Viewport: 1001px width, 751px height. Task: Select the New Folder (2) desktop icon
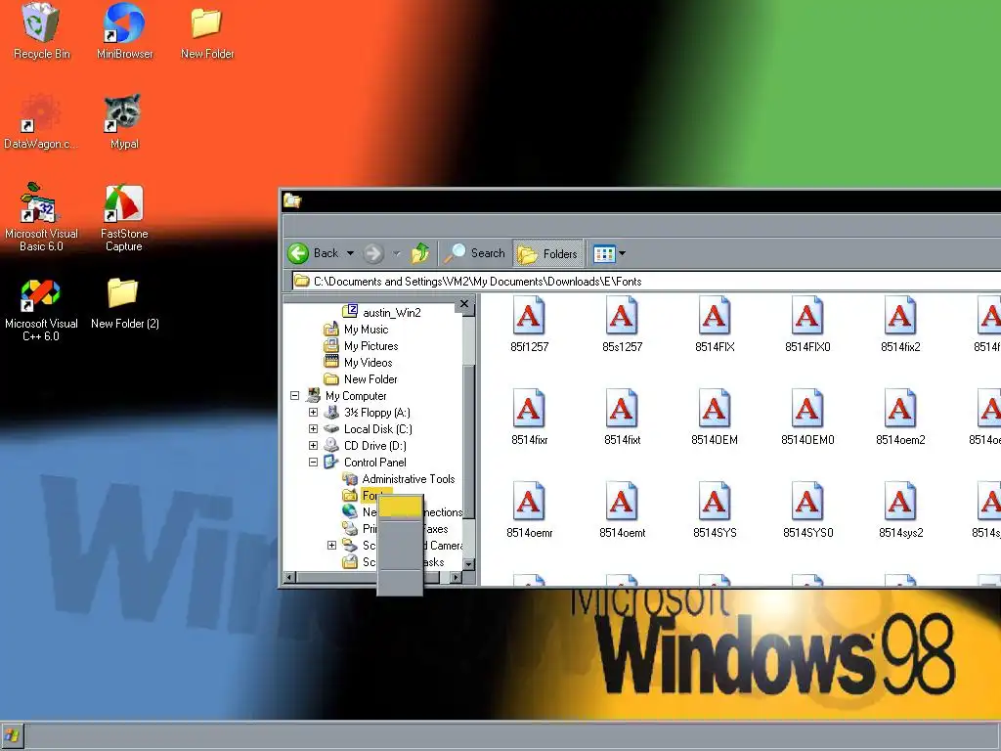click(x=124, y=304)
